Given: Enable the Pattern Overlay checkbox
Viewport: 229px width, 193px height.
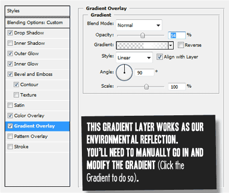Looking at the screenshot, I should (x=10, y=136).
